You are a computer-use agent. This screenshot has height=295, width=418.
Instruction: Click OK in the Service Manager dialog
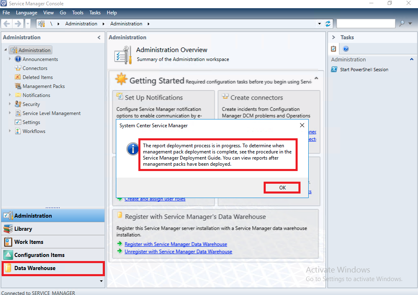point(282,187)
